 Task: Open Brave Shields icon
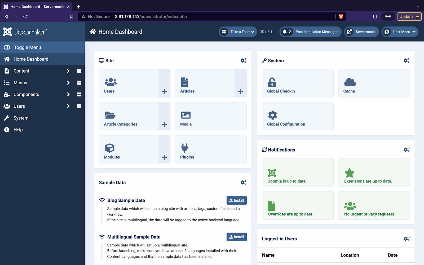click(x=341, y=16)
